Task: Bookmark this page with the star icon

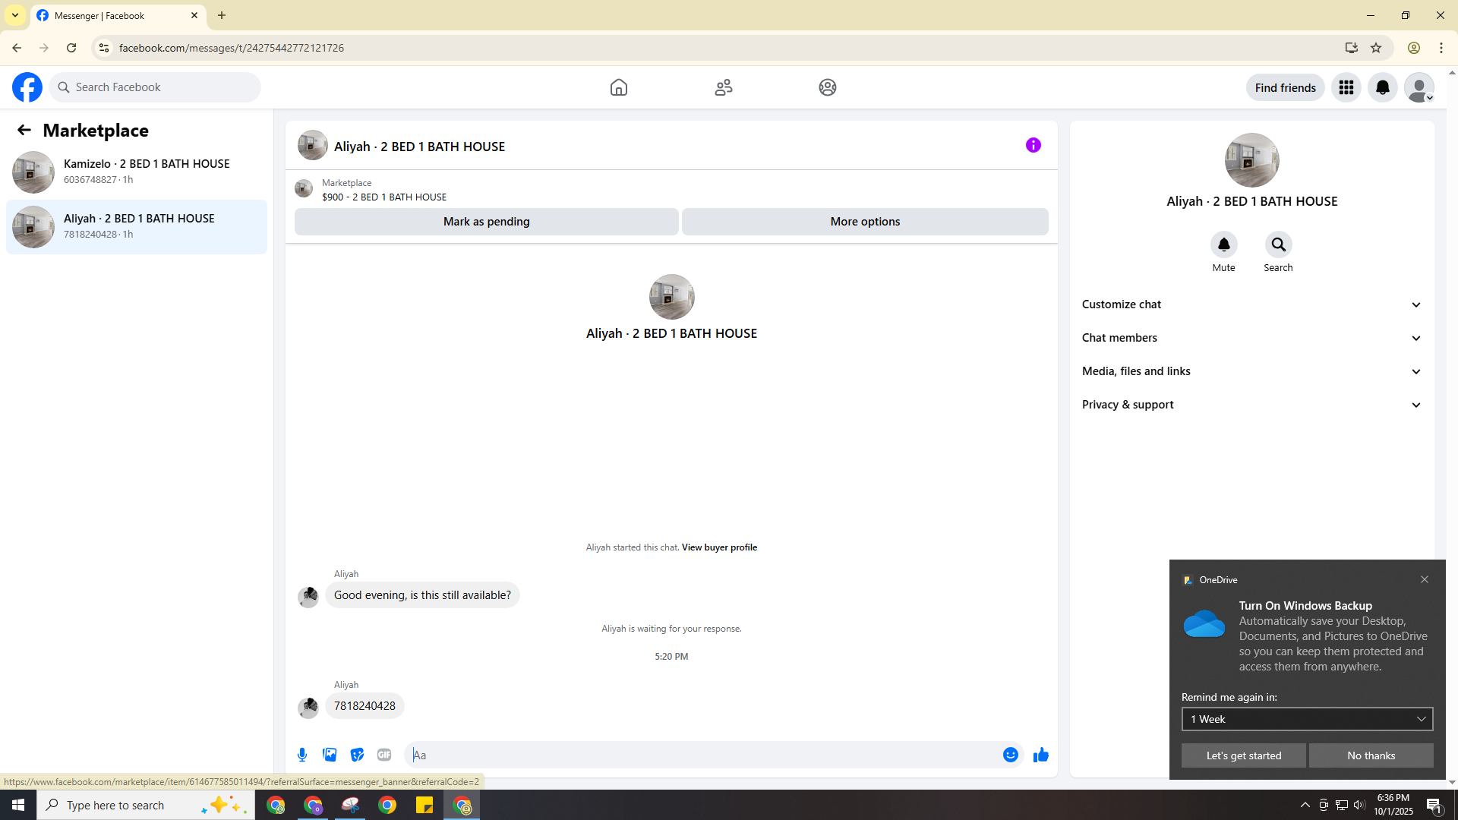Action: point(1376,48)
